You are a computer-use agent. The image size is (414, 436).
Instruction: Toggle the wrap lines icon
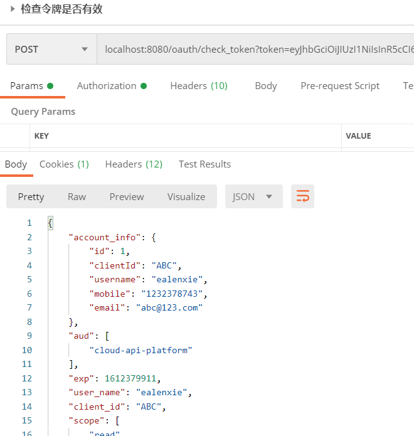tap(302, 196)
